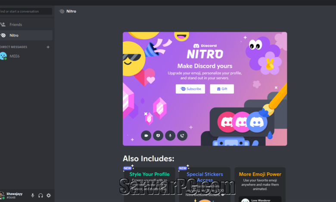Click the camera icon on banner
Image resolution: width=336 pixels, height=202 pixels.
(146, 135)
